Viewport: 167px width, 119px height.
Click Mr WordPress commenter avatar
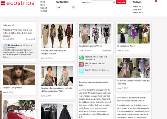point(5,46)
